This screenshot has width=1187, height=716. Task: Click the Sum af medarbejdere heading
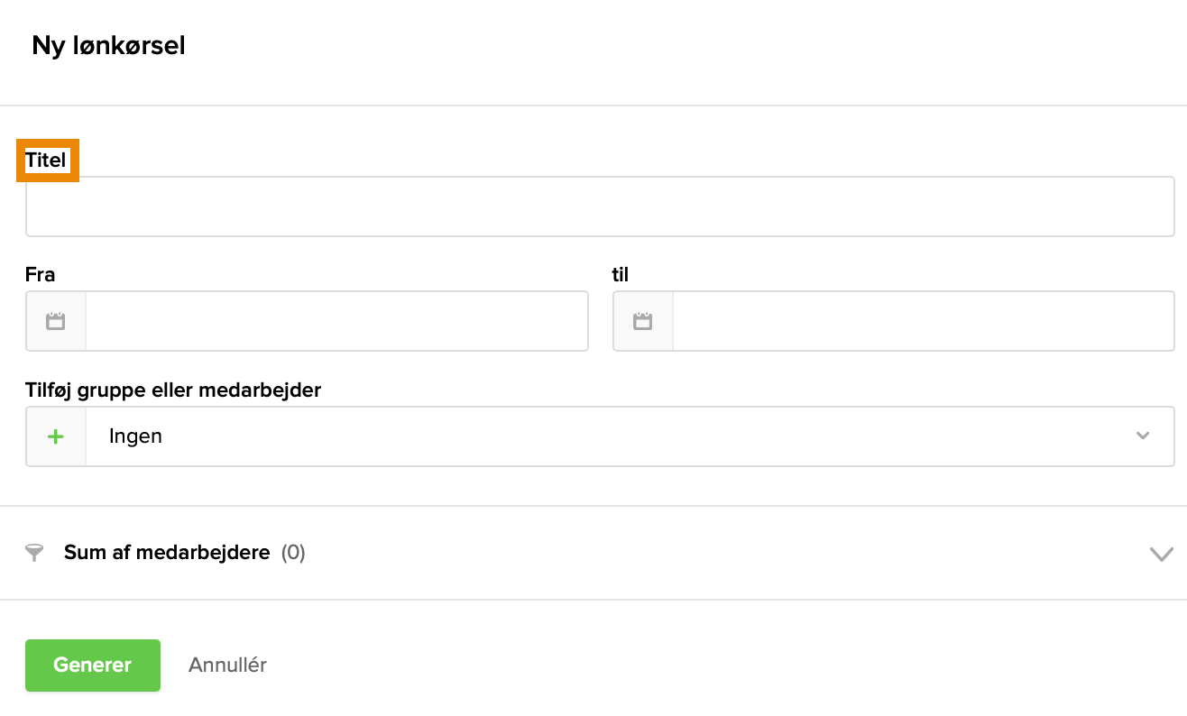(167, 553)
